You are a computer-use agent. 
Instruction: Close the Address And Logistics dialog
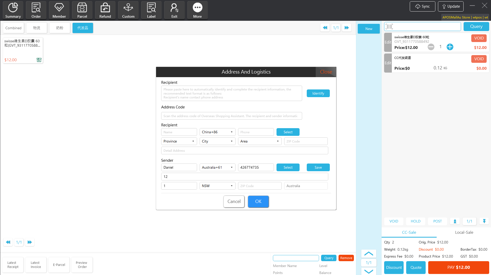(x=326, y=72)
